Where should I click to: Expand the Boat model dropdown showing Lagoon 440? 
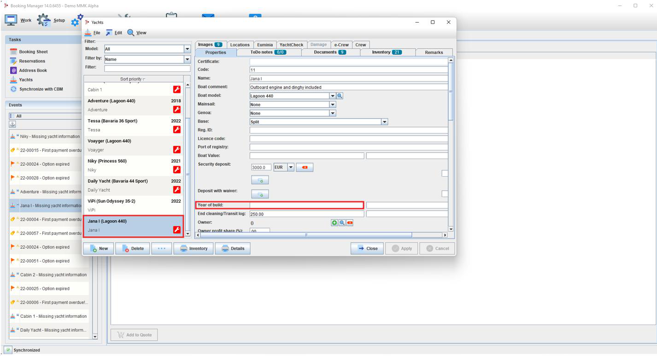point(333,96)
